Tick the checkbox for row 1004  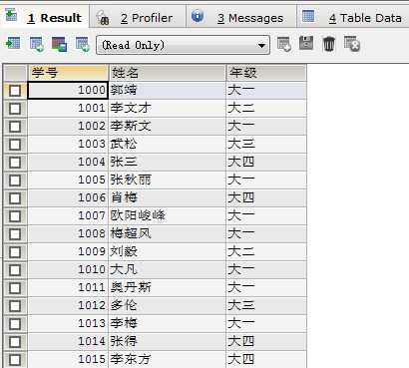click(15, 163)
